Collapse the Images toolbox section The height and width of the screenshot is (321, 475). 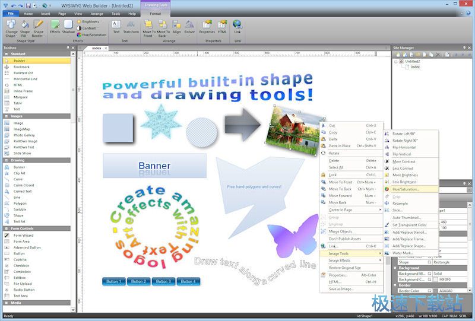(6, 116)
